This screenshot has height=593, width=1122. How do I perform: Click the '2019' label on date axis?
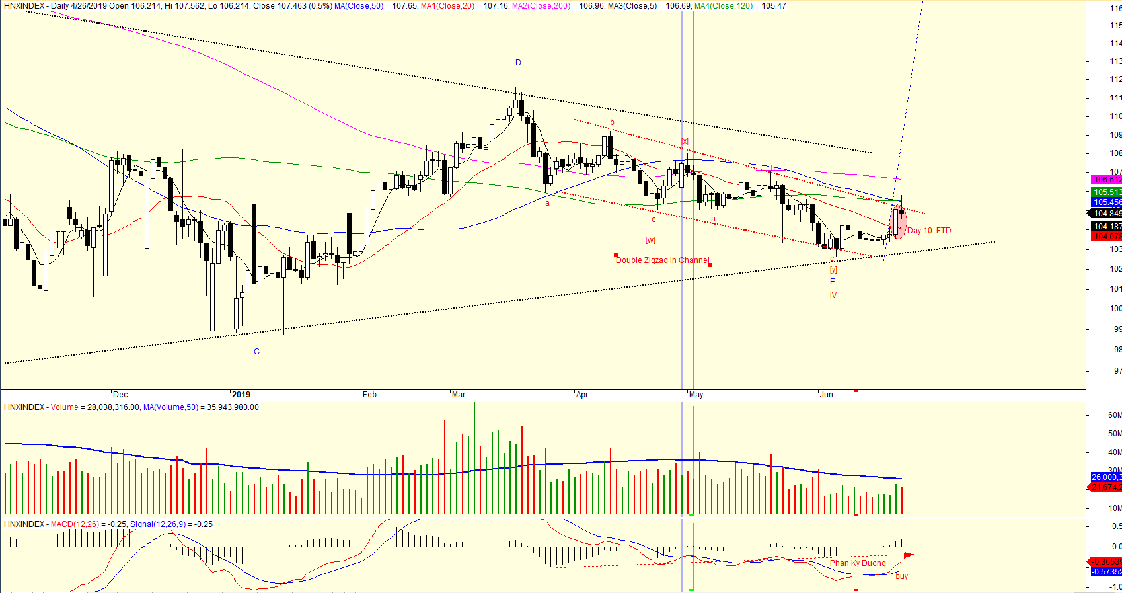(241, 395)
